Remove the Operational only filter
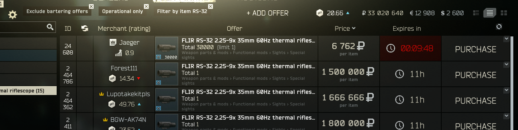Image resolution: width=518 pixels, height=130 pixels. [x=146, y=6]
